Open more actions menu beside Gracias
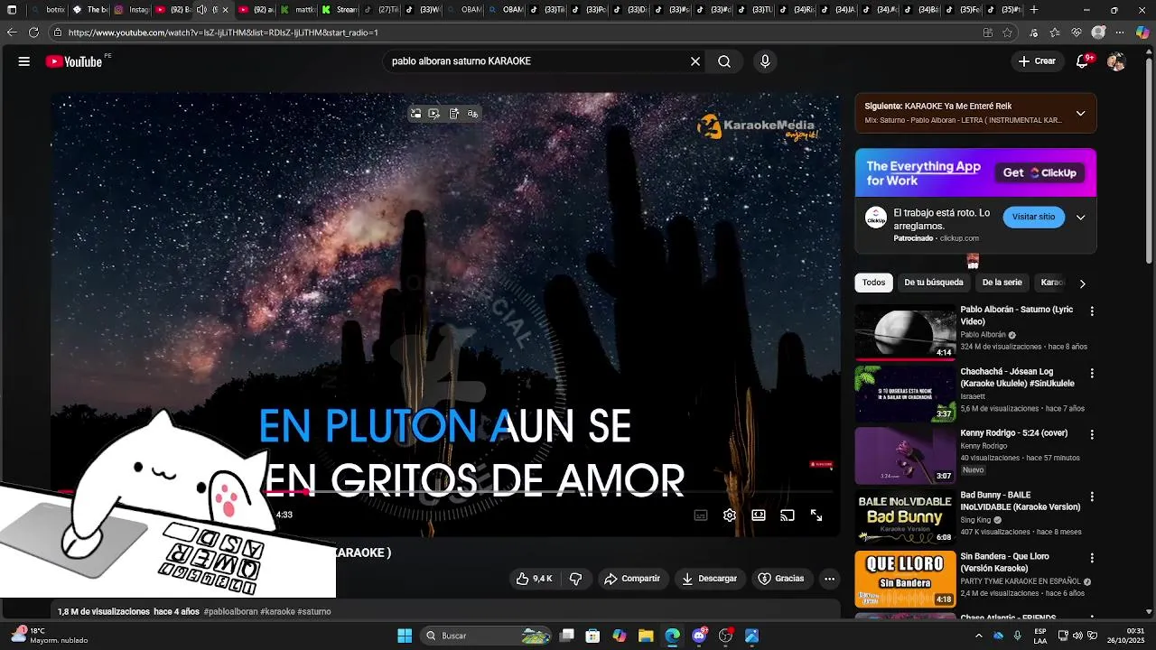The height and width of the screenshot is (650, 1156). tap(830, 579)
